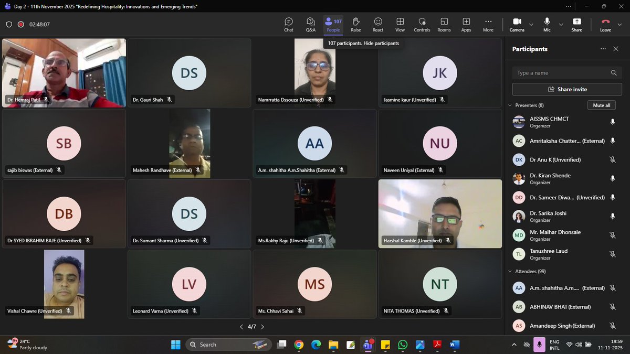Viewport: 630px width, 354px height.
Task: Mute Dr. Sameer Diwa's microphone
Action: pos(612,197)
